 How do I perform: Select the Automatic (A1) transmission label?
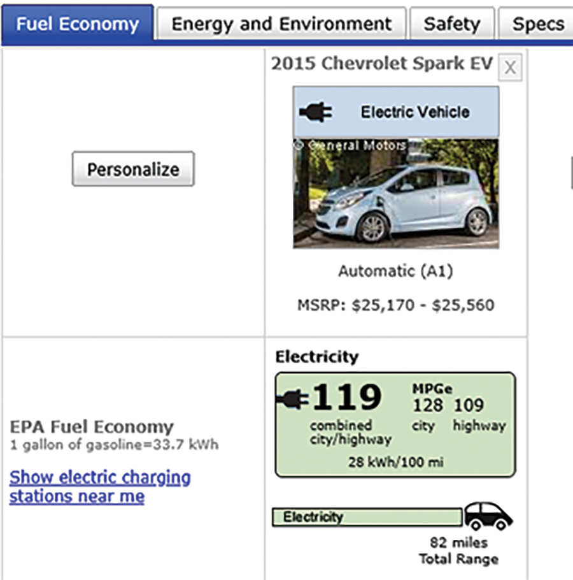[x=395, y=271]
